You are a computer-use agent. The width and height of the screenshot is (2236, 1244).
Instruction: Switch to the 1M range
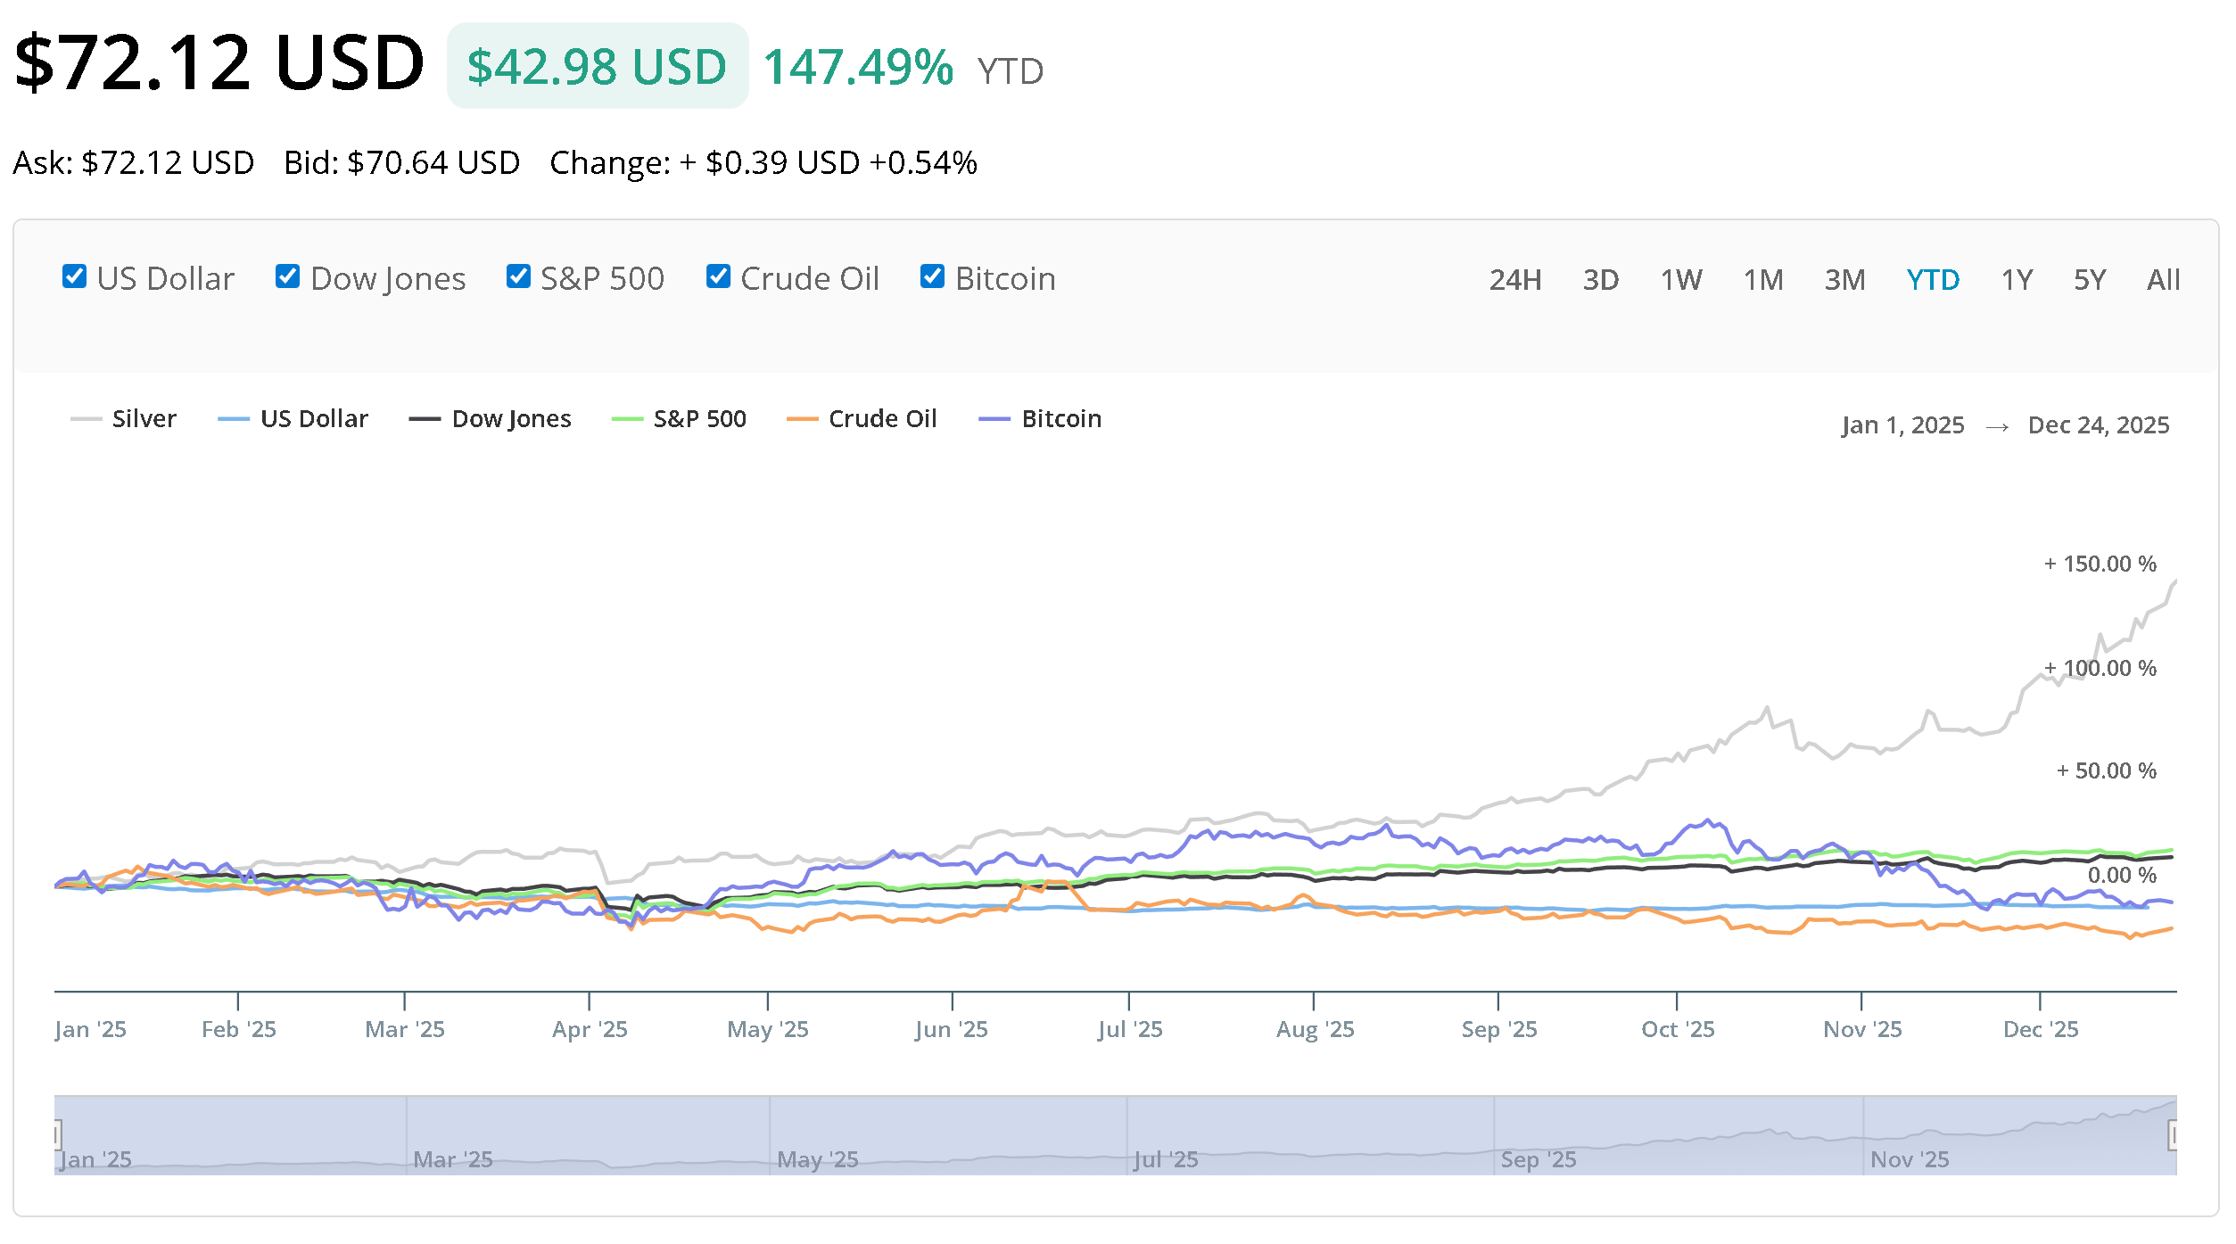click(x=1762, y=280)
